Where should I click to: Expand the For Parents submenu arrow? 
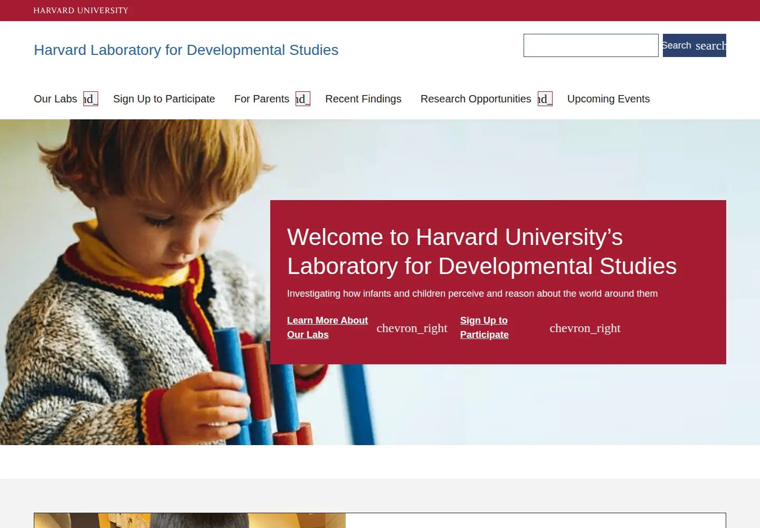pos(303,99)
